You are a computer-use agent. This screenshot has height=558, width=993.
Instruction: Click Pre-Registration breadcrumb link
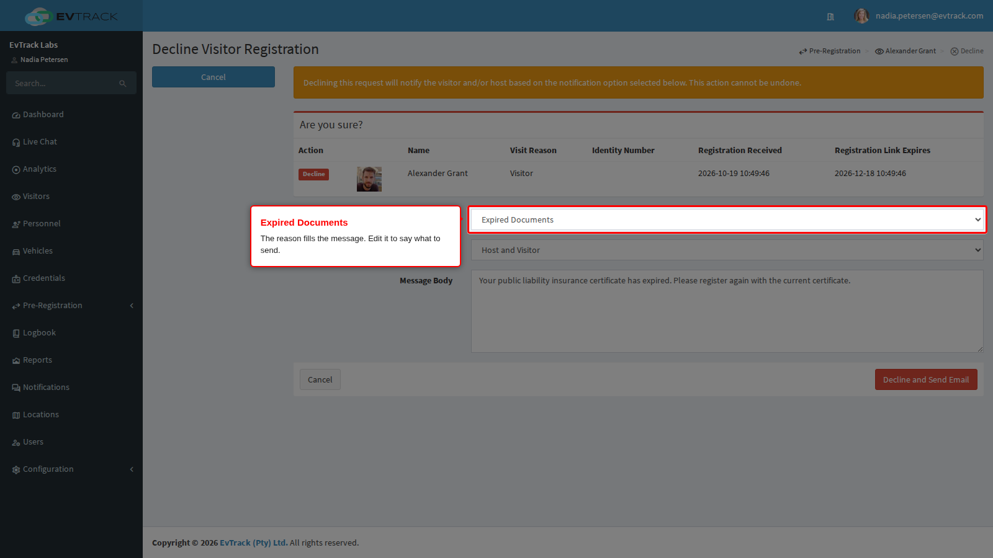tap(830, 51)
